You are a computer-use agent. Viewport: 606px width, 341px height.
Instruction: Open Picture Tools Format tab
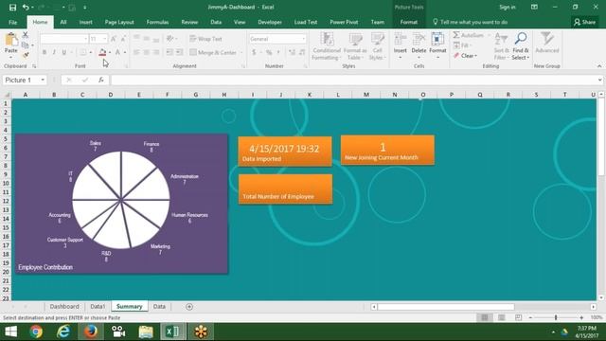tap(408, 22)
